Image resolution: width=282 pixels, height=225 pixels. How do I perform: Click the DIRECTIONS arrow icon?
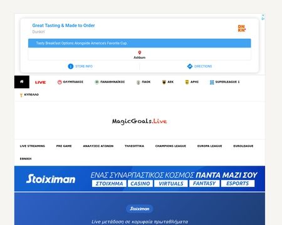click(x=190, y=66)
